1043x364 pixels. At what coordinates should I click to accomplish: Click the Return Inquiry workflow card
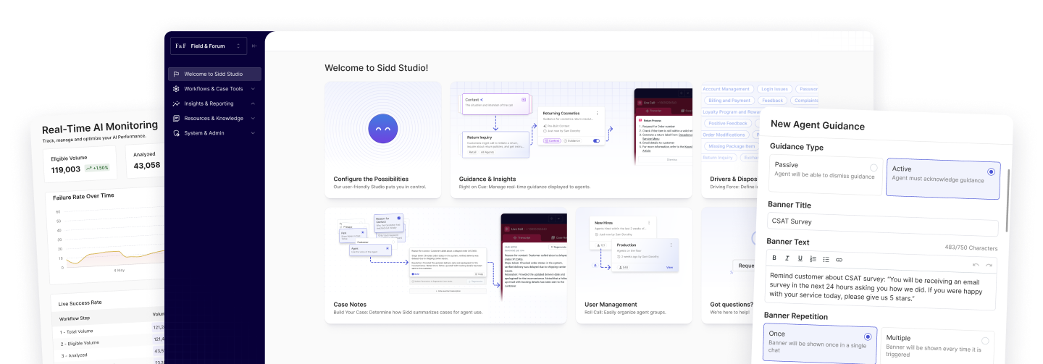click(496, 145)
